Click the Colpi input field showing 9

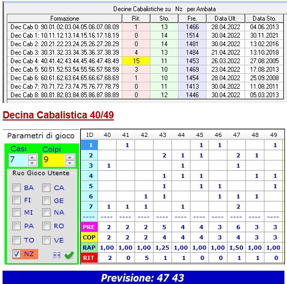coord(53,160)
